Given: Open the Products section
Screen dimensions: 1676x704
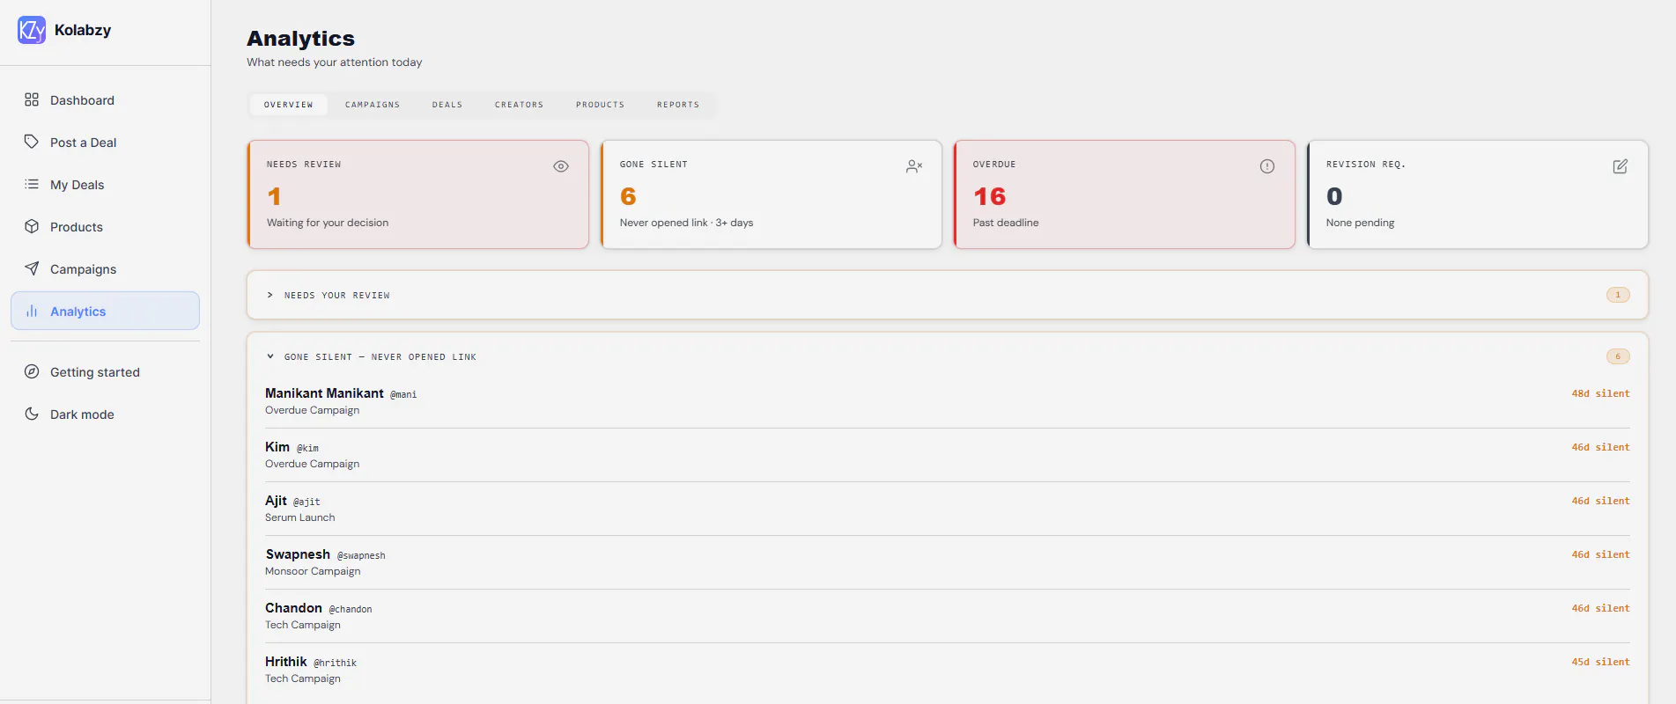Looking at the screenshot, I should (105, 227).
